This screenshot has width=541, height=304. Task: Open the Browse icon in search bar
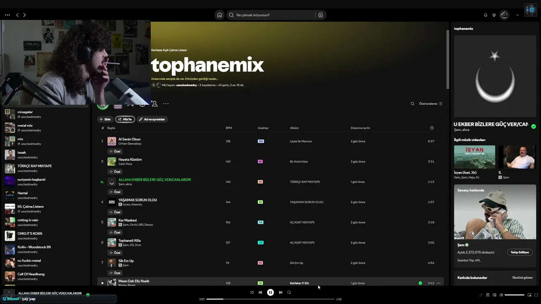(320, 15)
